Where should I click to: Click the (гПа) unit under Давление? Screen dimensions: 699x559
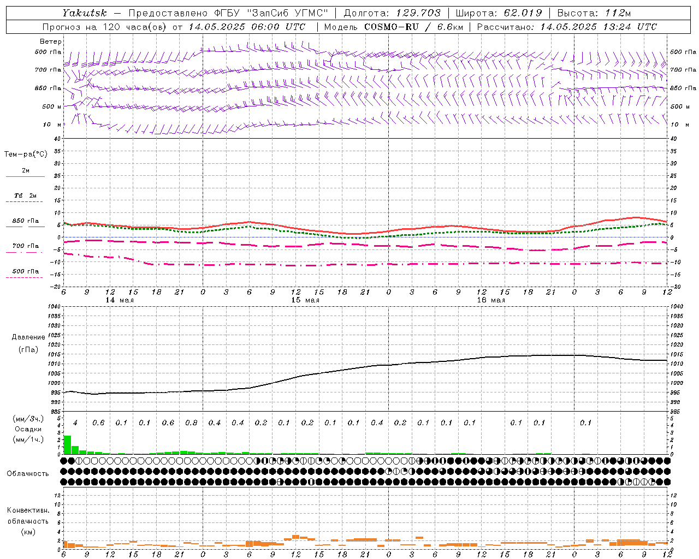[x=28, y=349]
